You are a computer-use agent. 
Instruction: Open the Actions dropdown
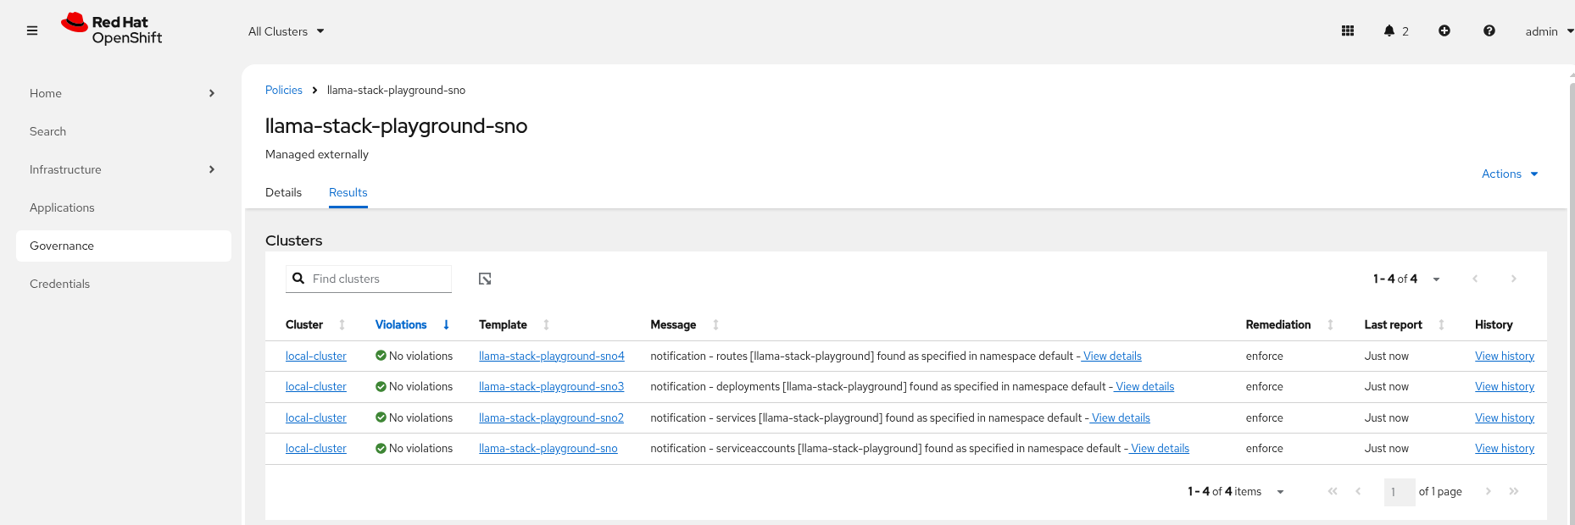click(1510, 174)
